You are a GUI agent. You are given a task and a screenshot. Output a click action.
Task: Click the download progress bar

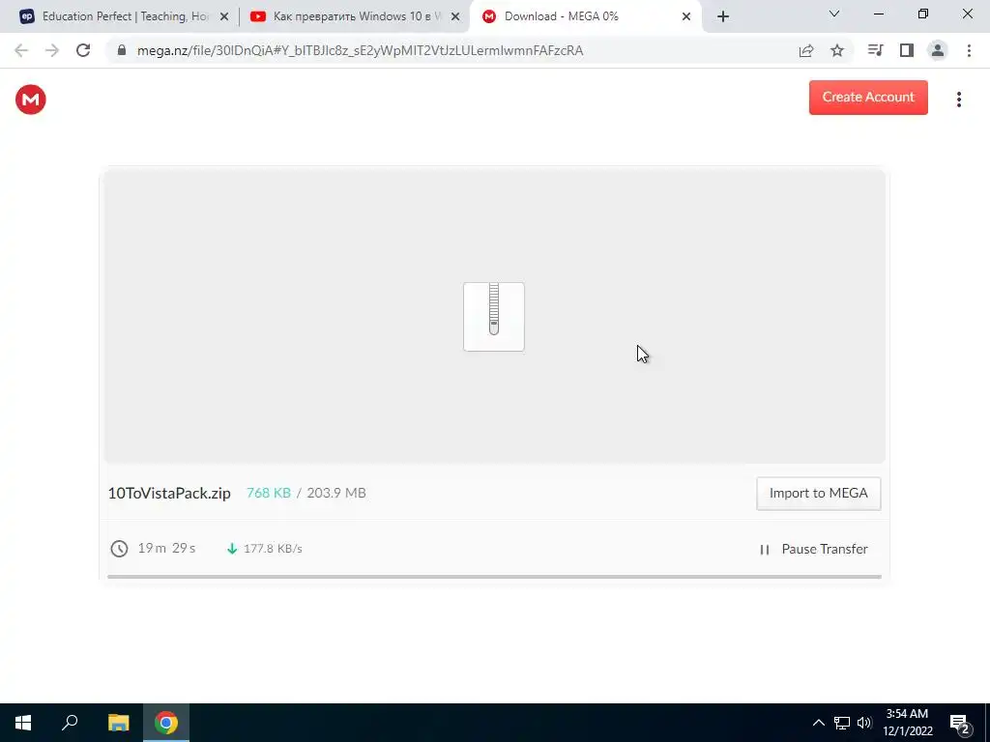(494, 576)
